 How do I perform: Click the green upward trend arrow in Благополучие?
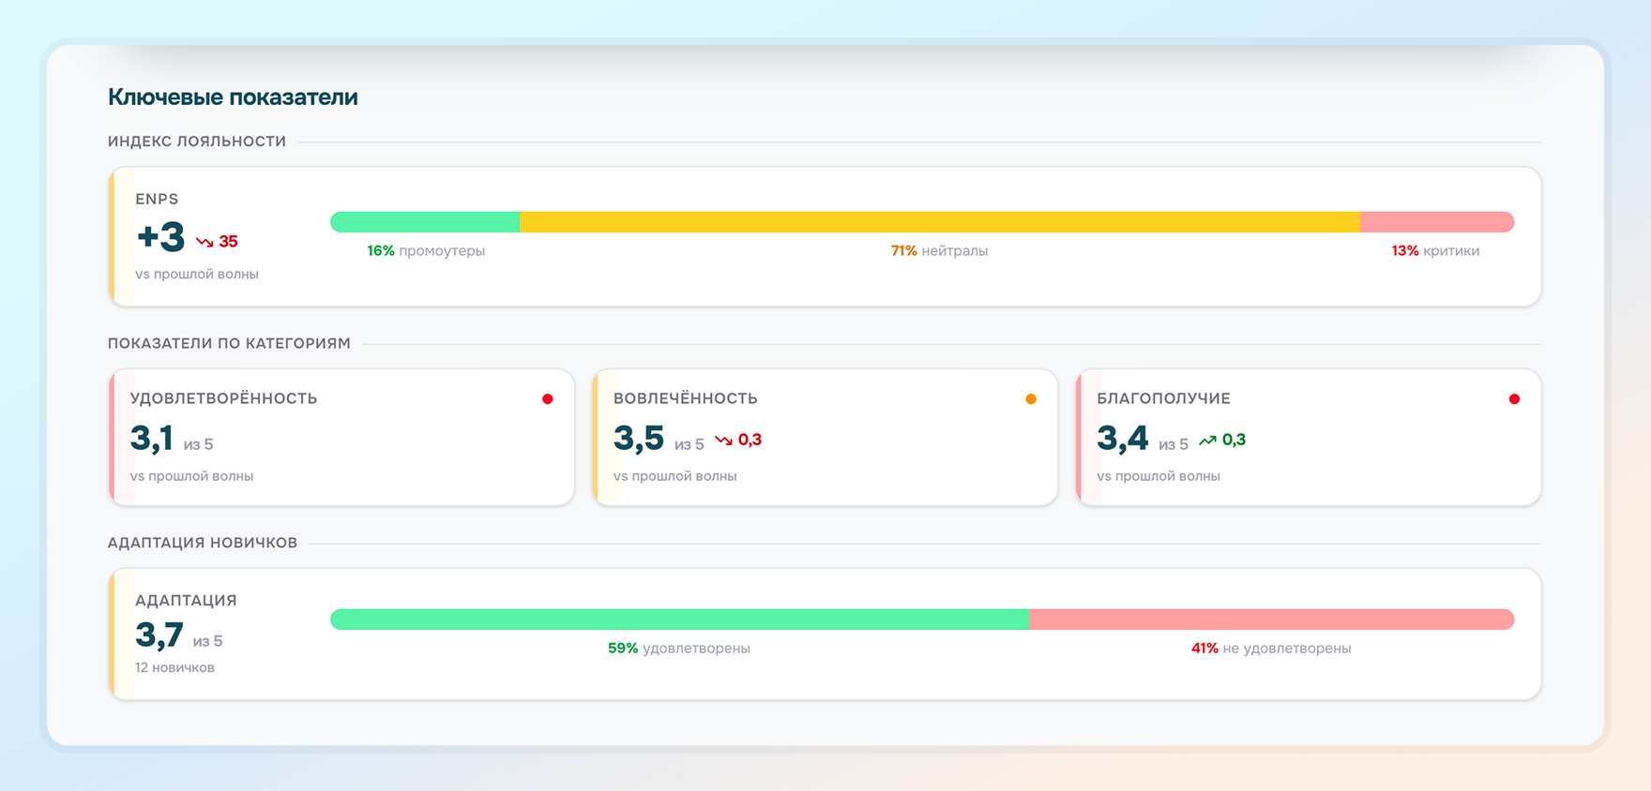[1207, 440]
